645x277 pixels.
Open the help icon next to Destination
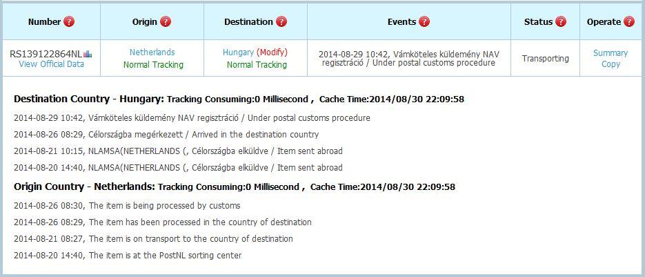281,21
